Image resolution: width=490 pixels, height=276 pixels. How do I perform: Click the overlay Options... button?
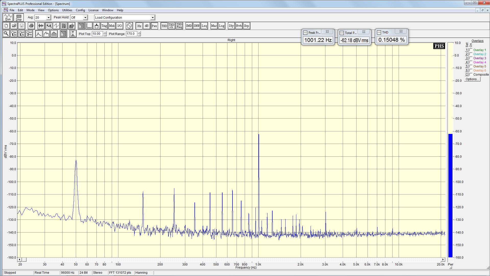(x=472, y=79)
